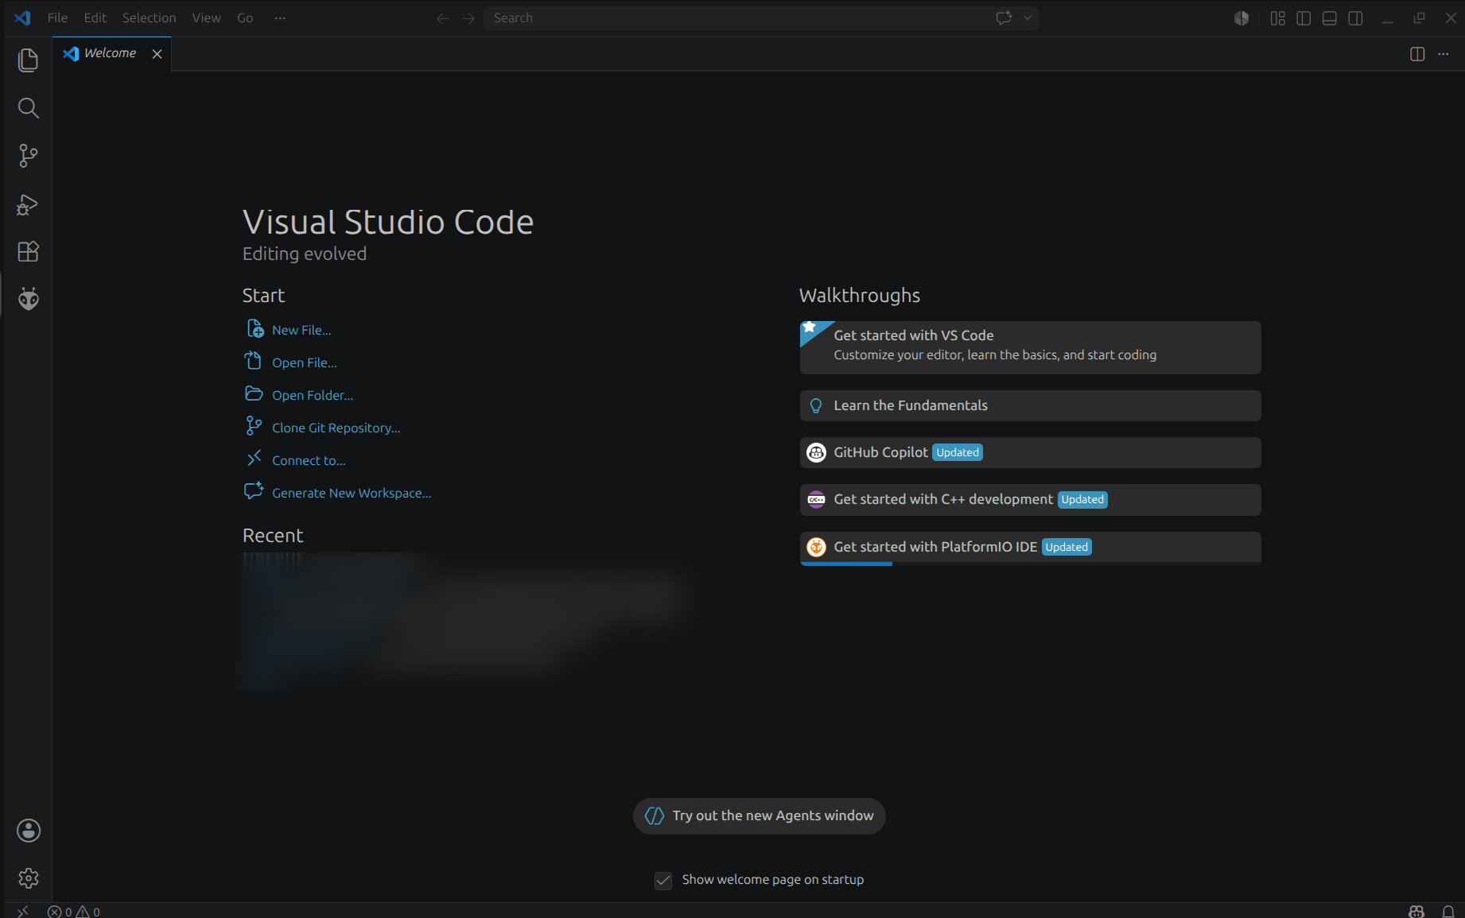Toggle the bottom panel
The image size is (1465, 918).
tap(1330, 18)
